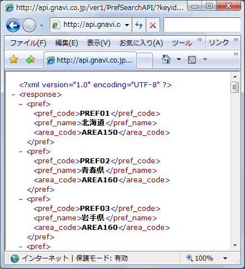This screenshot has width=245, height=269.
Task: Click the Forward navigation arrow button
Action: (29, 25)
